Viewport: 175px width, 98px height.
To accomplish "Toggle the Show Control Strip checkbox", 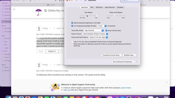I will click(x=106, y=30).
